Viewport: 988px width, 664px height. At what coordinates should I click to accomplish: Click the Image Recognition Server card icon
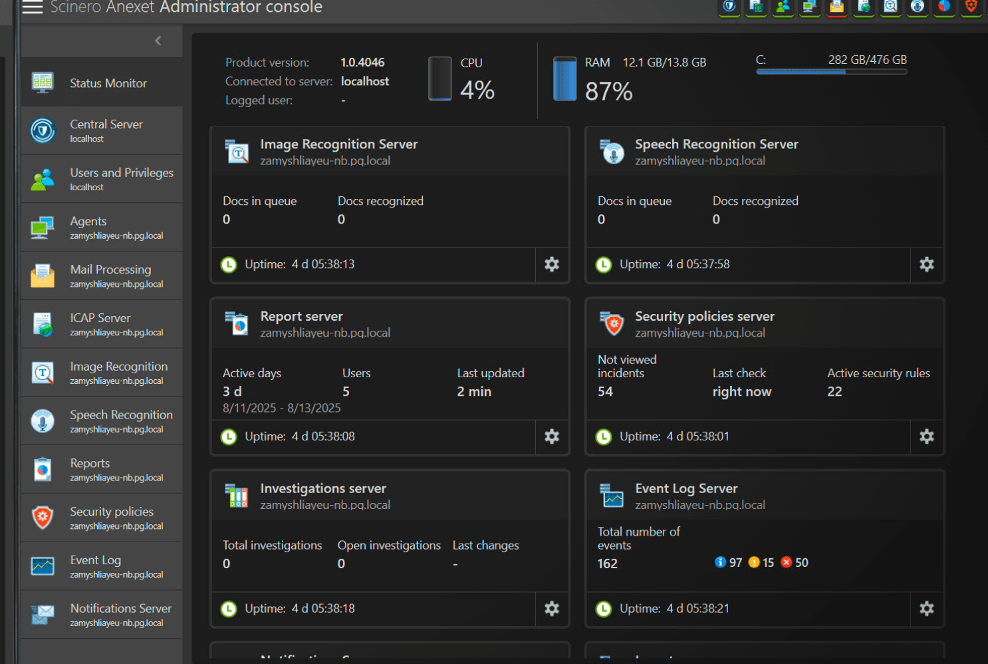click(237, 152)
